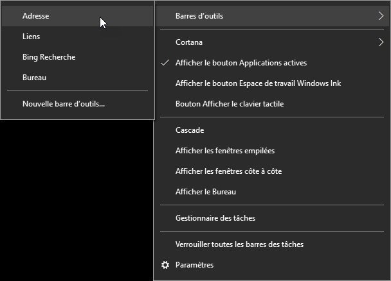
Task: Arrange windows using Cascade
Action: point(190,130)
